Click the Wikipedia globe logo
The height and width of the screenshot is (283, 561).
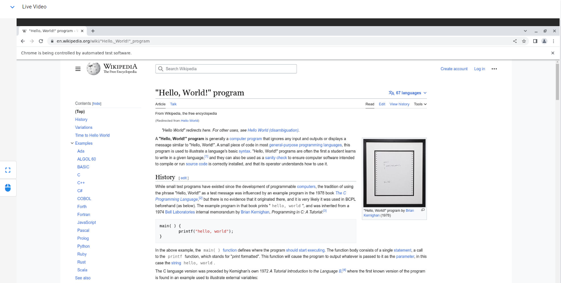[93, 69]
